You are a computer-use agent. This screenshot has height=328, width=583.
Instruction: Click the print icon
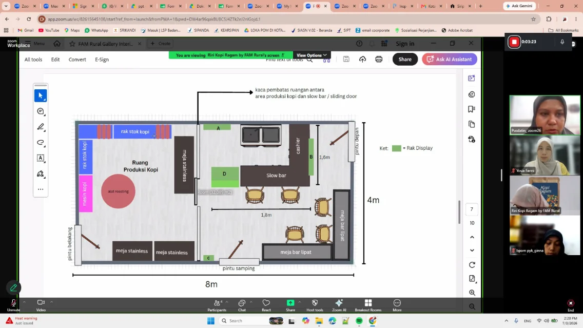tap(379, 59)
